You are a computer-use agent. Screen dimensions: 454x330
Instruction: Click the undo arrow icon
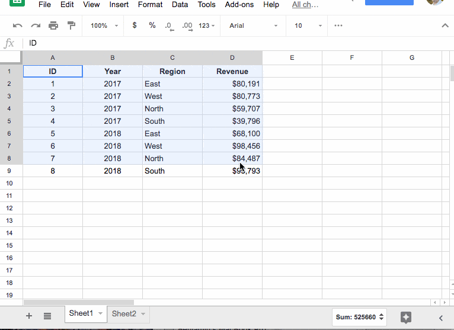(x=18, y=25)
